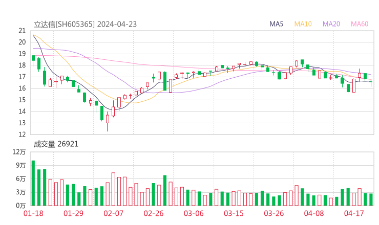Click the 04-08 date label
This screenshot has width=379, height=225.
pyautogui.click(x=314, y=213)
